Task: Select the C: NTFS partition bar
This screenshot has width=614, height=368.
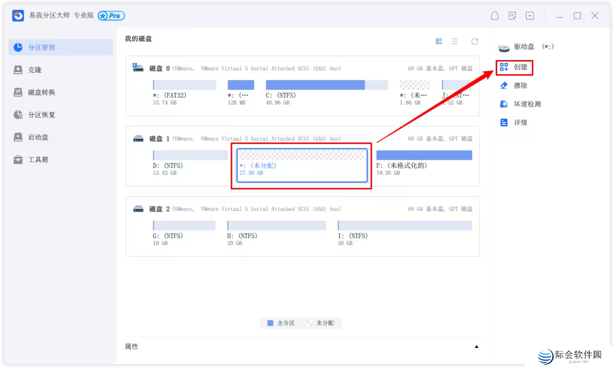Action: click(326, 85)
